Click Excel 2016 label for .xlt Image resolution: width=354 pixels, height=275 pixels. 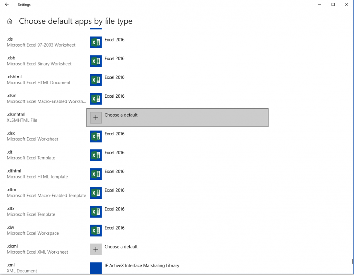pyautogui.click(x=114, y=153)
